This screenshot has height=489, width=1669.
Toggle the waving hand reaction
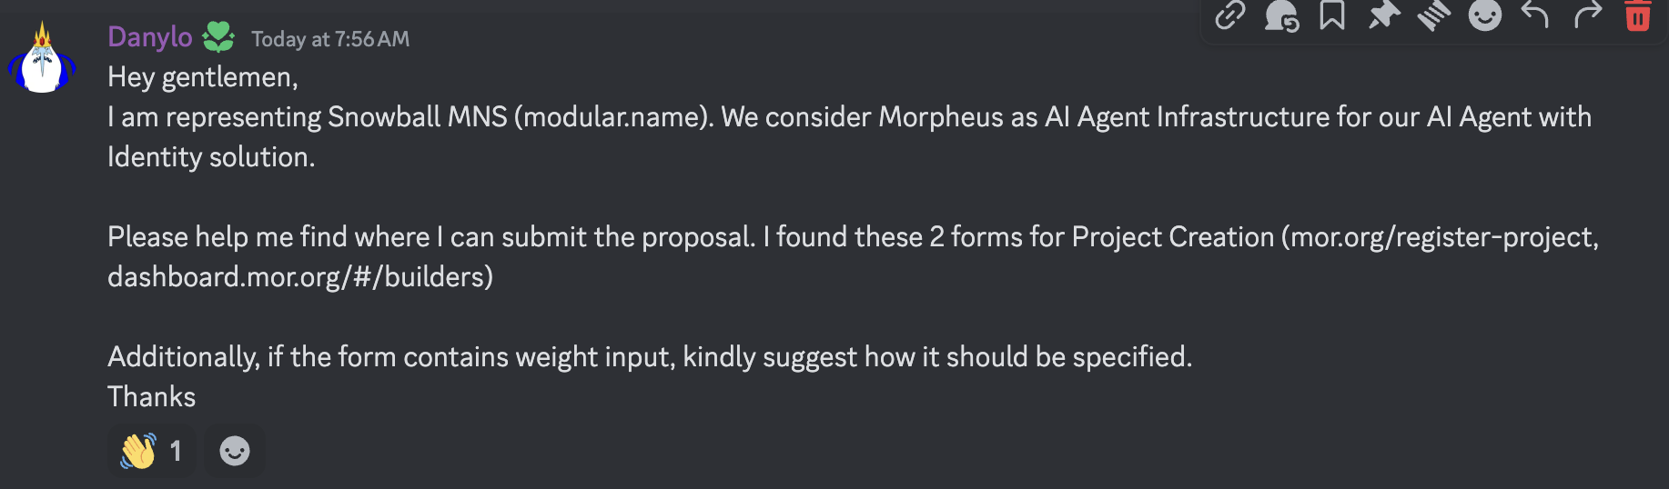pyautogui.click(x=151, y=451)
